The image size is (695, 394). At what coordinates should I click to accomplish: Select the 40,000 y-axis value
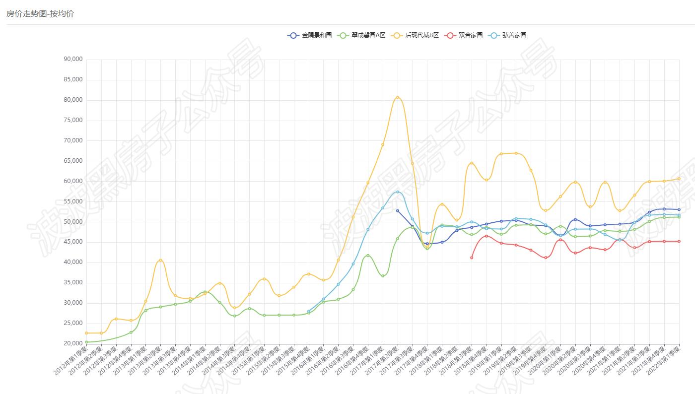(73, 263)
